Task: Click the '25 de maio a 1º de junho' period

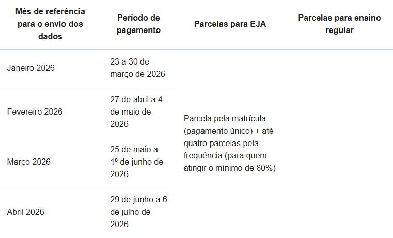Action: click(x=137, y=162)
